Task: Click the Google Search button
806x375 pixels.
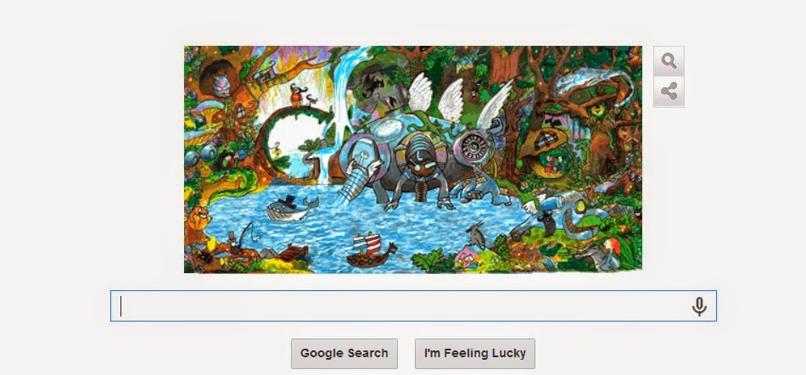Action: (344, 354)
